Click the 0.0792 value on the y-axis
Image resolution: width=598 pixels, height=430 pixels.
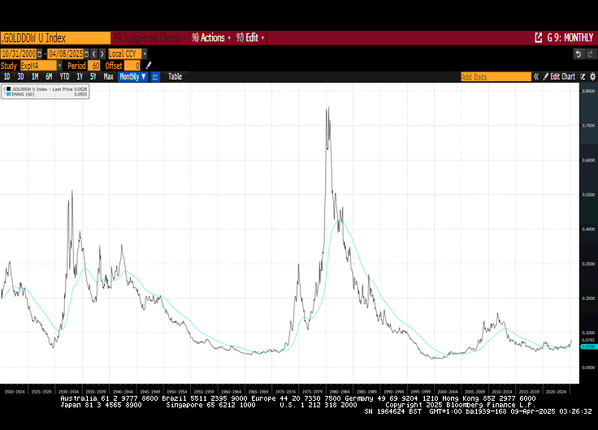coord(588,340)
